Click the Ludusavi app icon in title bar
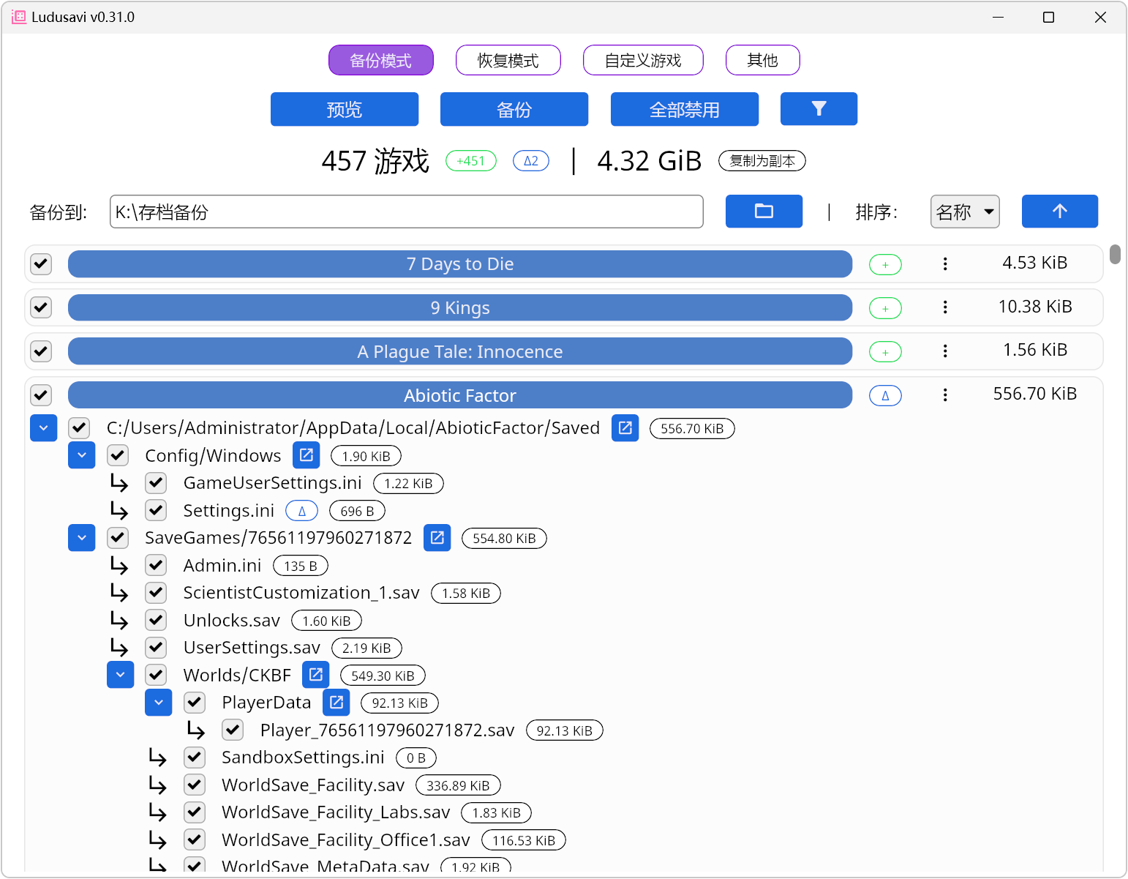This screenshot has width=1128, height=879. click(19, 17)
